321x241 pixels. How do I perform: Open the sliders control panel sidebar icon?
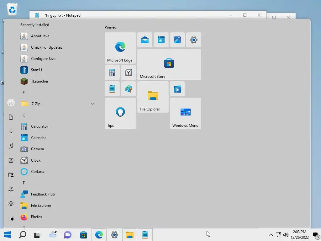[x=11, y=189]
